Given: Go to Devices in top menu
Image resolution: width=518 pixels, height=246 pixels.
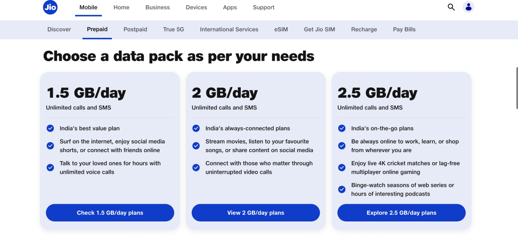Looking at the screenshot, I should (x=196, y=7).
